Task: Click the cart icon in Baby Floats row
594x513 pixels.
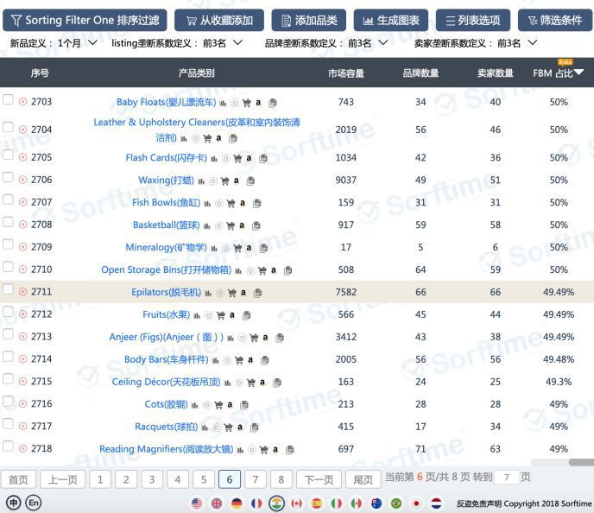Action: (246, 103)
